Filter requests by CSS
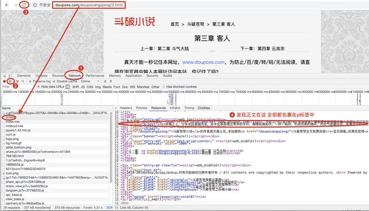The width and height of the screenshot is (369, 211). coord(90,87)
